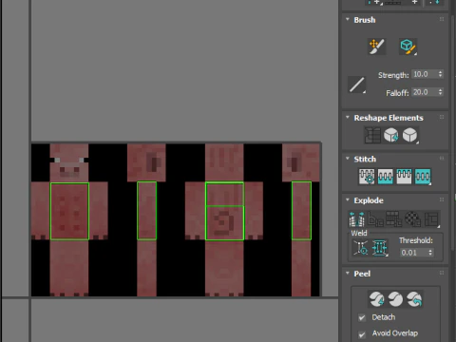The image size is (456, 342).
Task: Click the Weld Selected Subobjects icon
Action: [379, 248]
